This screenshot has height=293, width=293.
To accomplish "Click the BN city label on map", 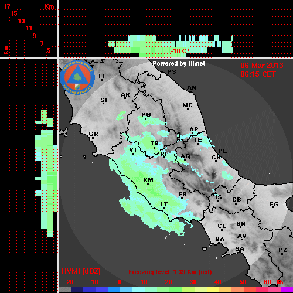I will (241, 223).
